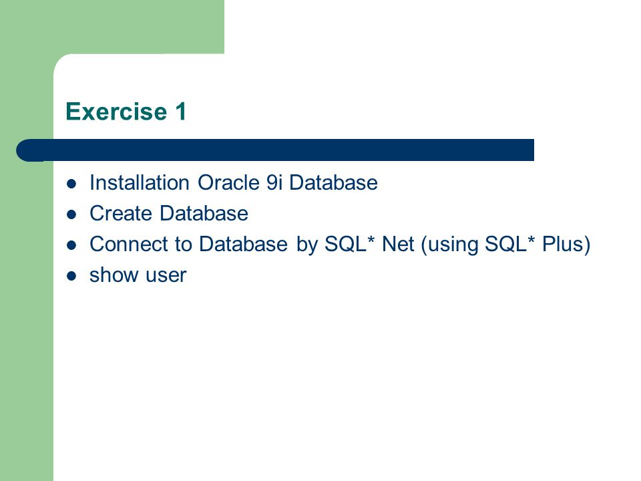Select the 'Installation Oracle 9i Database' line
This screenshot has width=641, height=481.
[234, 182]
